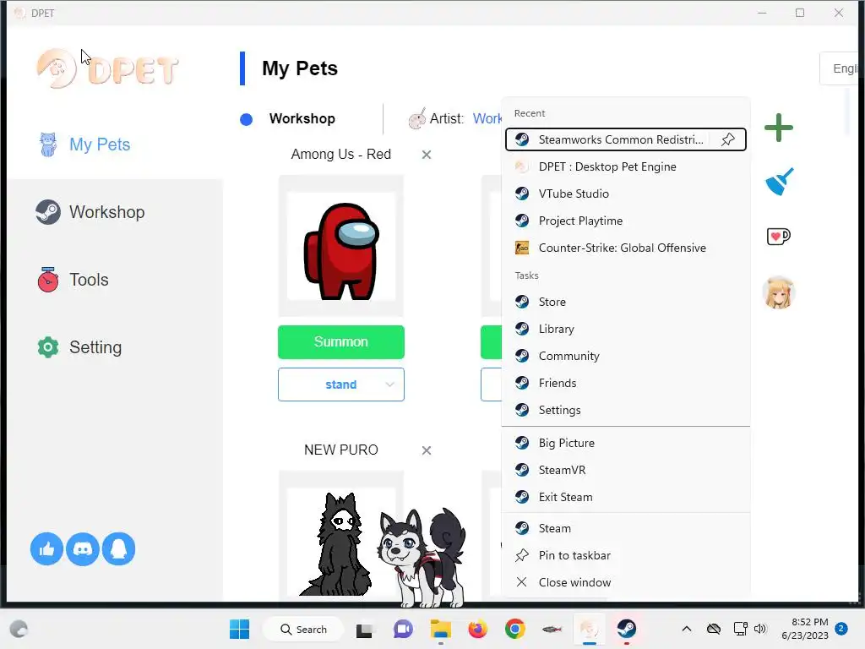The width and height of the screenshot is (865, 649).
Task: Click the DPET taskbar icon
Action: pyautogui.click(x=589, y=629)
